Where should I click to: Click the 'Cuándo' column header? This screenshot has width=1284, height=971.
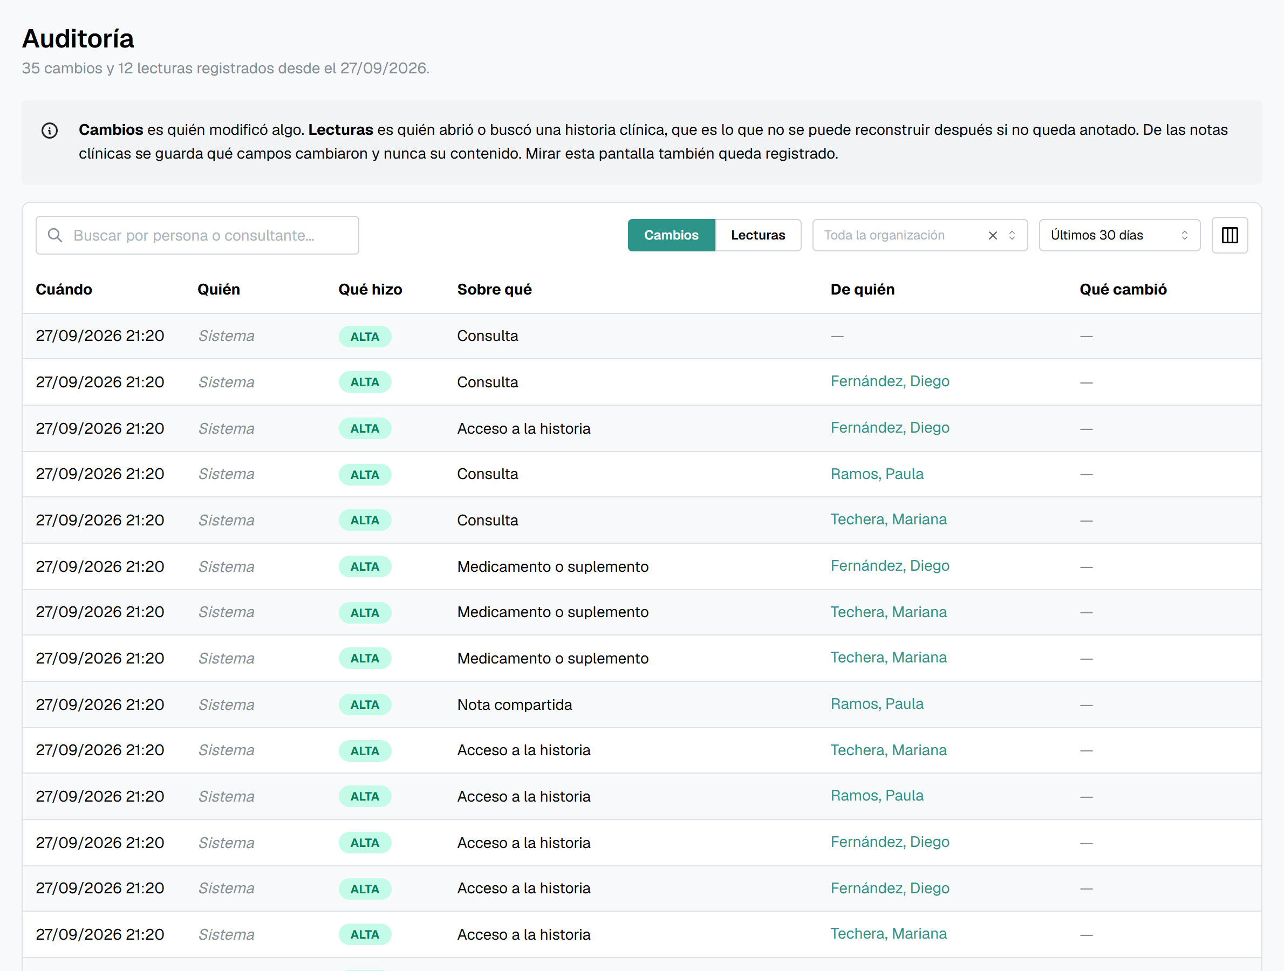pos(64,289)
